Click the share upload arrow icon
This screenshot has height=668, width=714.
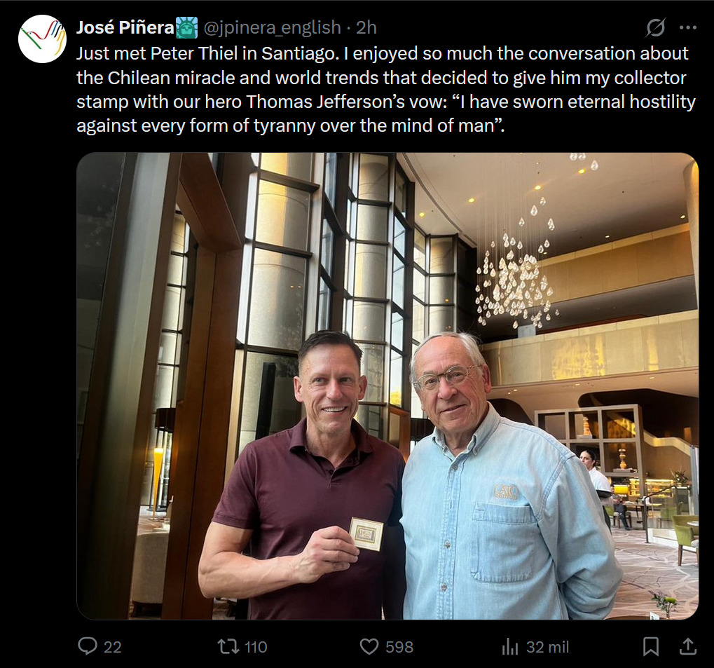pyautogui.click(x=688, y=646)
